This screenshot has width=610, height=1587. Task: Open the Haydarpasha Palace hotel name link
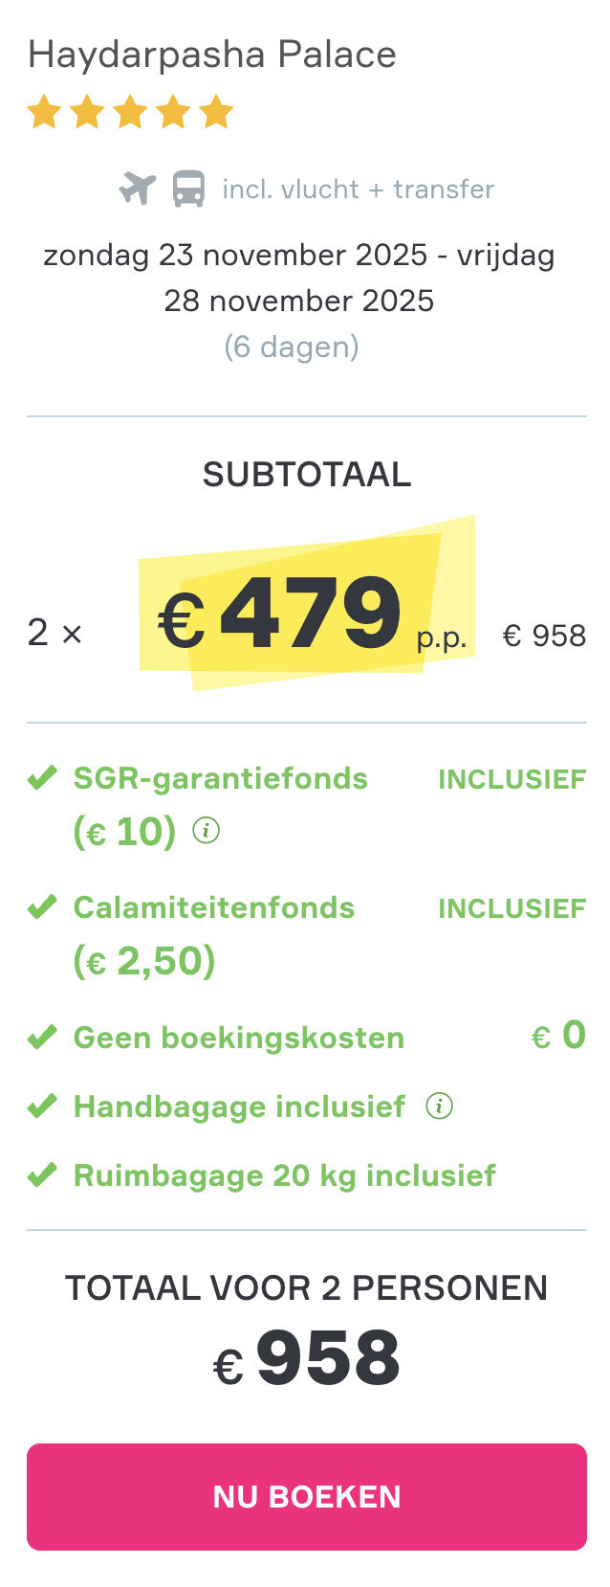pyautogui.click(x=214, y=54)
